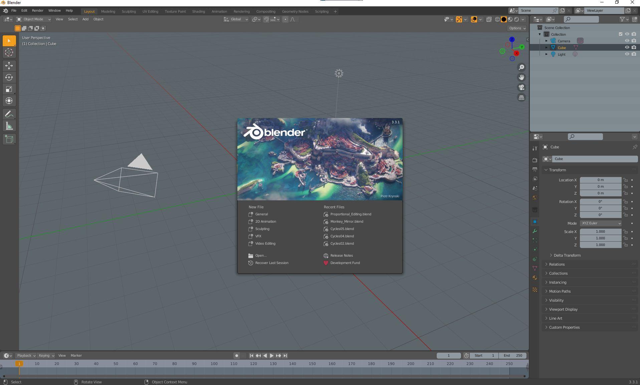This screenshot has height=385, width=640.
Task: Click the Cube object name field
Action: coord(595,159)
